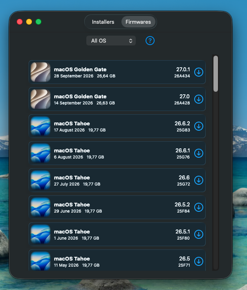Click Golden Gate 27.0.1 wallpaper thumbnail
This screenshot has width=247, height=290.
click(40, 72)
